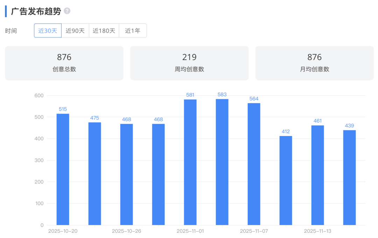Click the 广告发布趋势 section title
Screen dimensions: 378x238
[x=35, y=11]
